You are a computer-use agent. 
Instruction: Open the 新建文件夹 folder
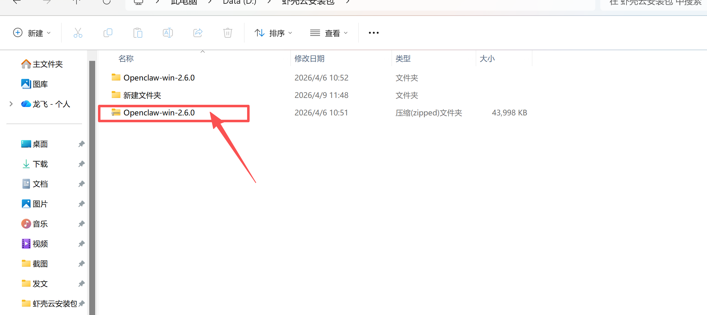pyautogui.click(x=142, y=95)
